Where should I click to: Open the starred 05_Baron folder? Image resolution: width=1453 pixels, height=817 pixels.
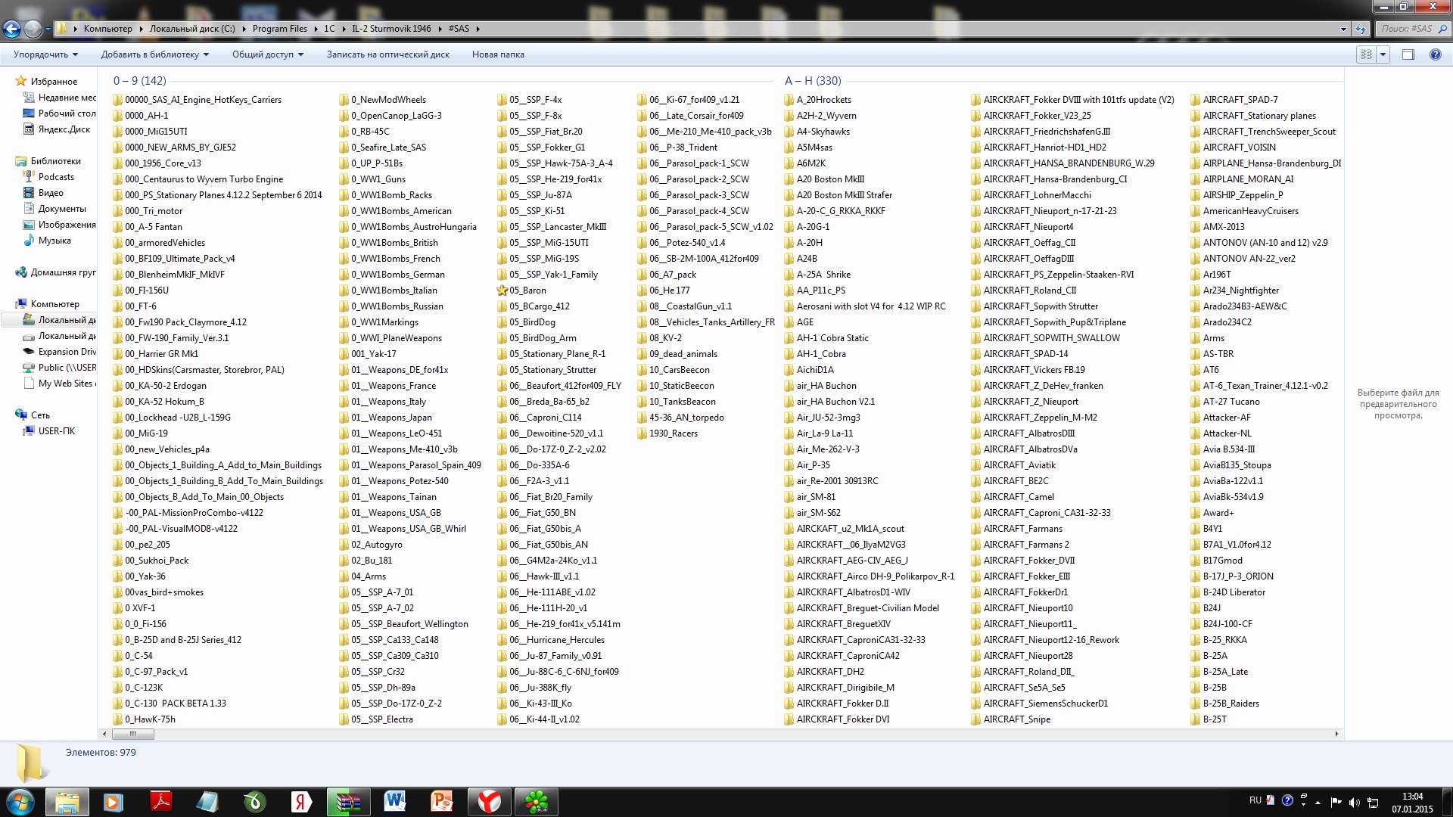[527, 290]
